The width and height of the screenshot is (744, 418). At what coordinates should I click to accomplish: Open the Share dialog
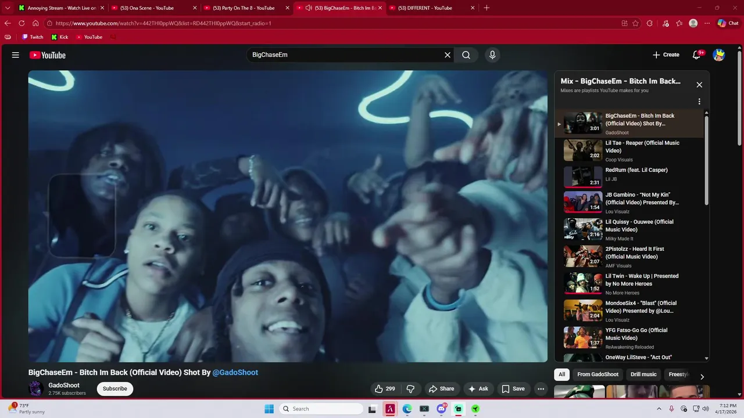441,389
